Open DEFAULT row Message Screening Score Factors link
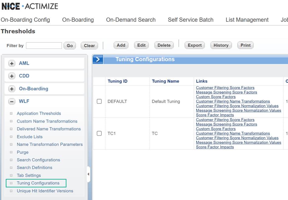This screenshot has height=200, width=288. (226, 92)
